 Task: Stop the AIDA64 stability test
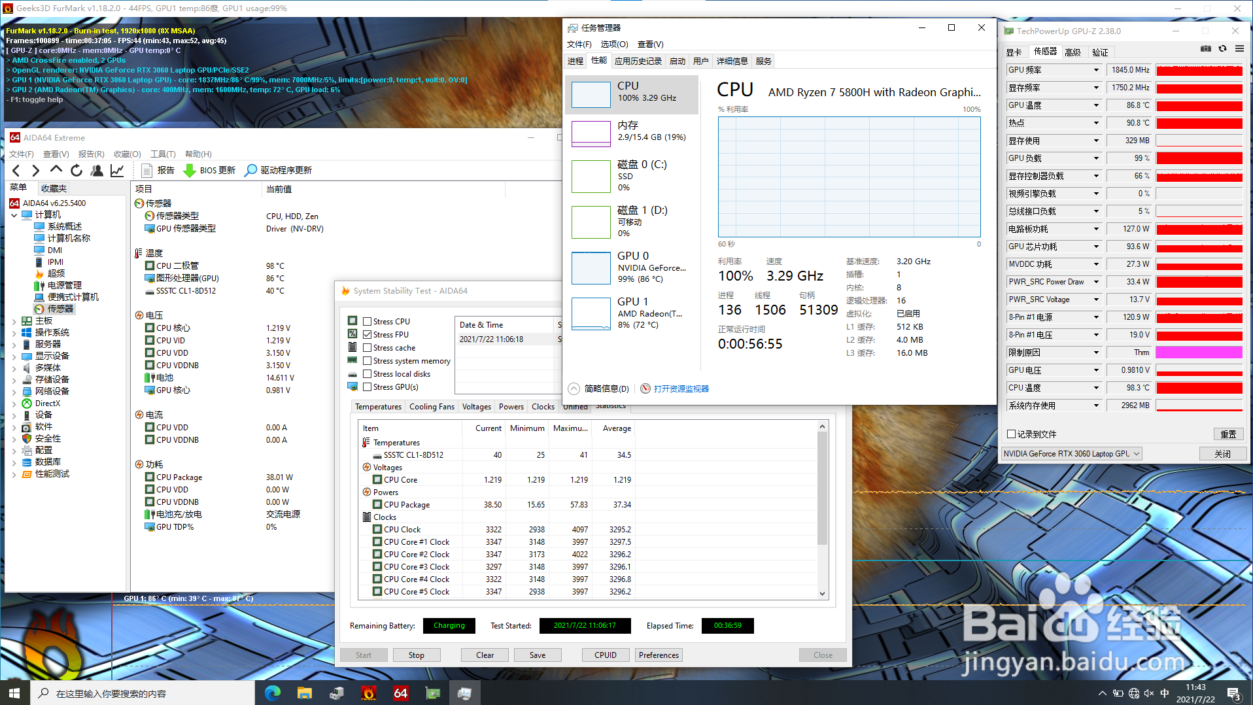point(417,655)
